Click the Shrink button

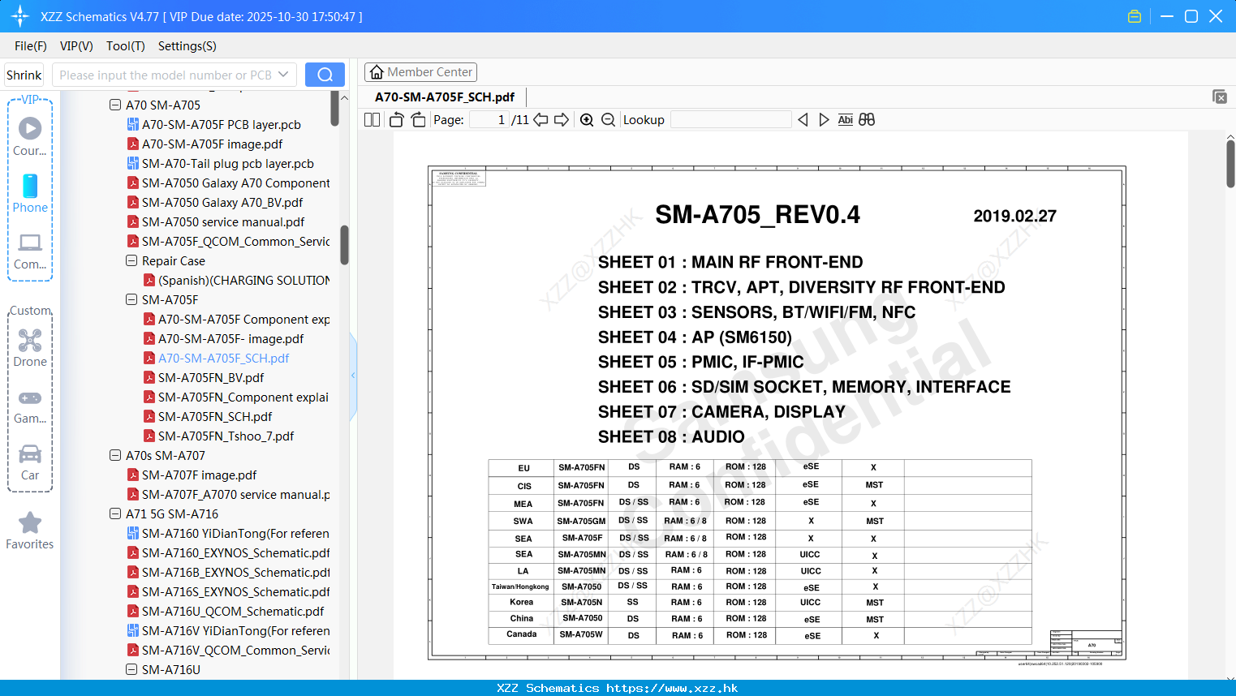[24, 75]
